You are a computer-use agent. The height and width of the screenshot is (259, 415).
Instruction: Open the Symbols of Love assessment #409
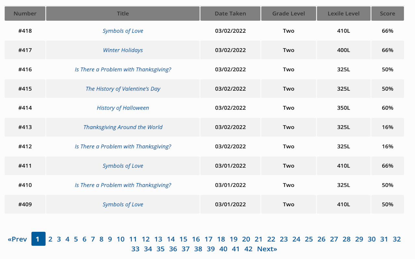123,204
